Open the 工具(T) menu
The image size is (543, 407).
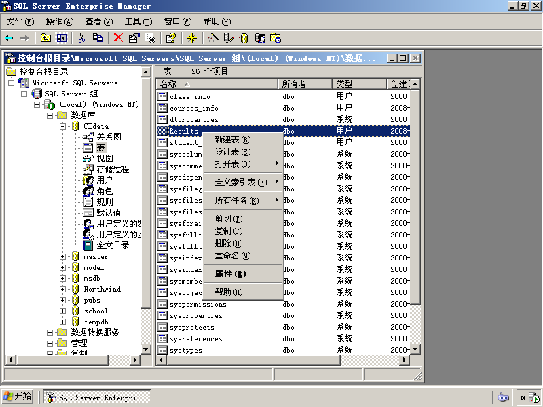point(138,22)
